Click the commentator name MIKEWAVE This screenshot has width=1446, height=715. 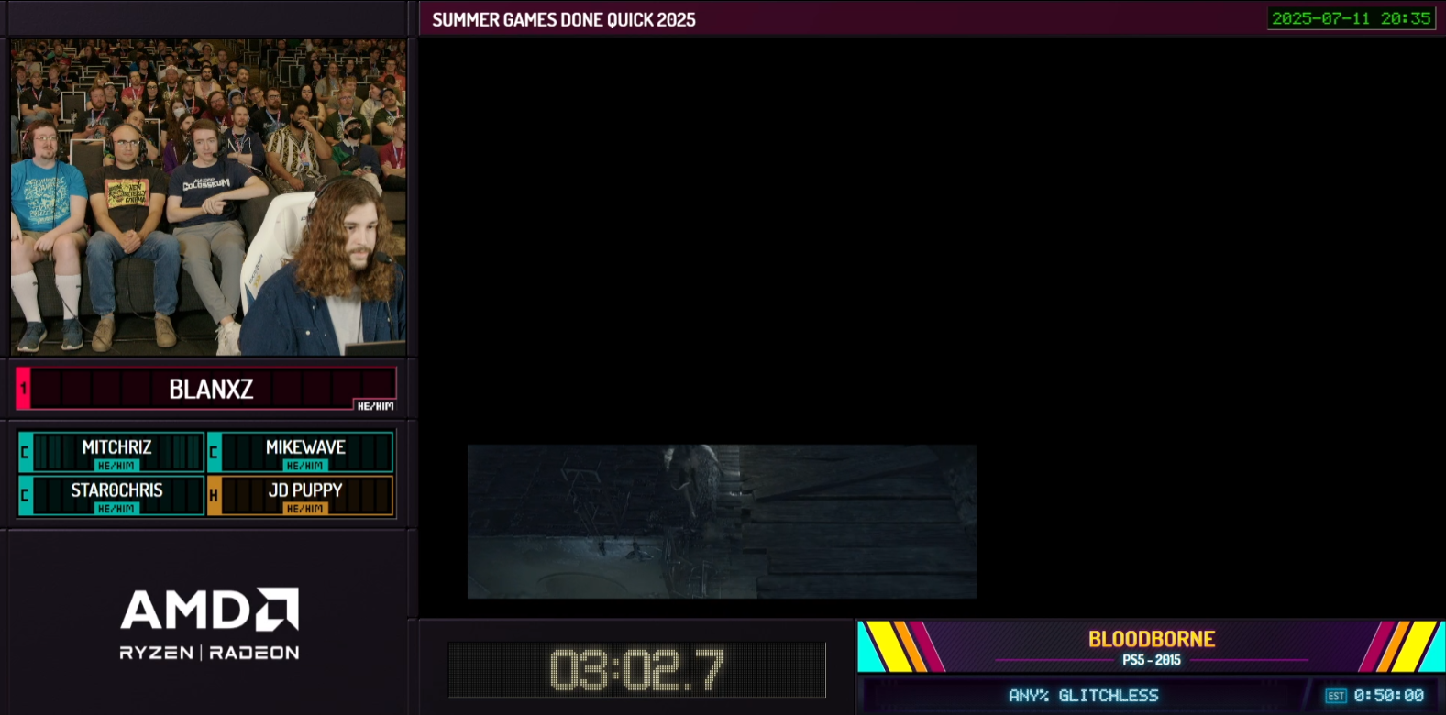[x=305, y=447]
